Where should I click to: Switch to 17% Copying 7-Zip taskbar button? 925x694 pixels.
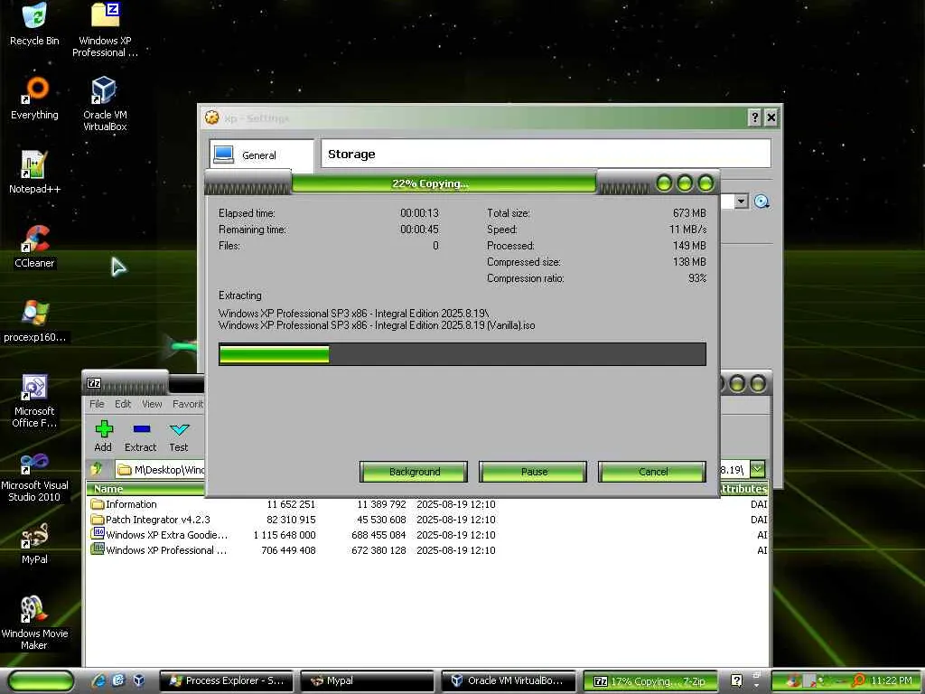point(650,680)
